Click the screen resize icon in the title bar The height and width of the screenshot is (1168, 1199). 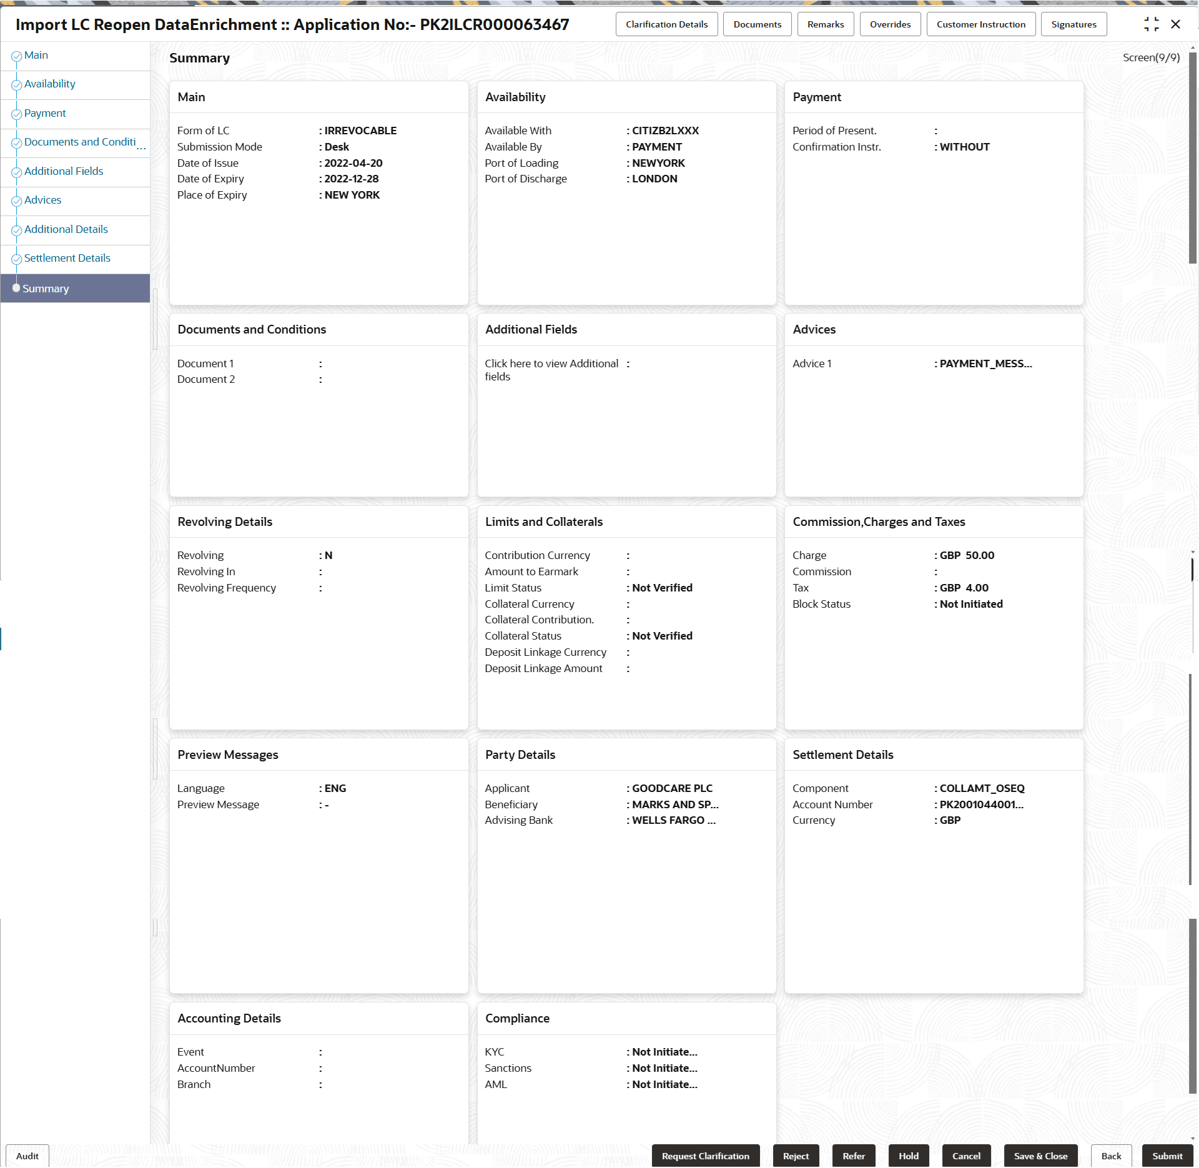(1152, 24)
